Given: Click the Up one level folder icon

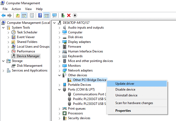Looking at the screenshot, I should (18, 15).
